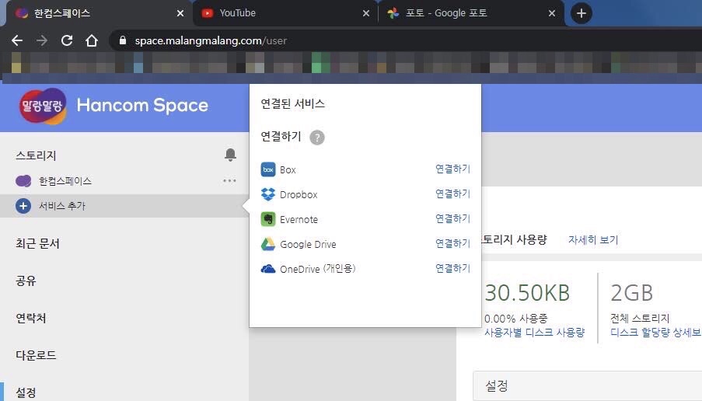Open 사용자별 디스크 사용량 link

click(x=535, y=333)
